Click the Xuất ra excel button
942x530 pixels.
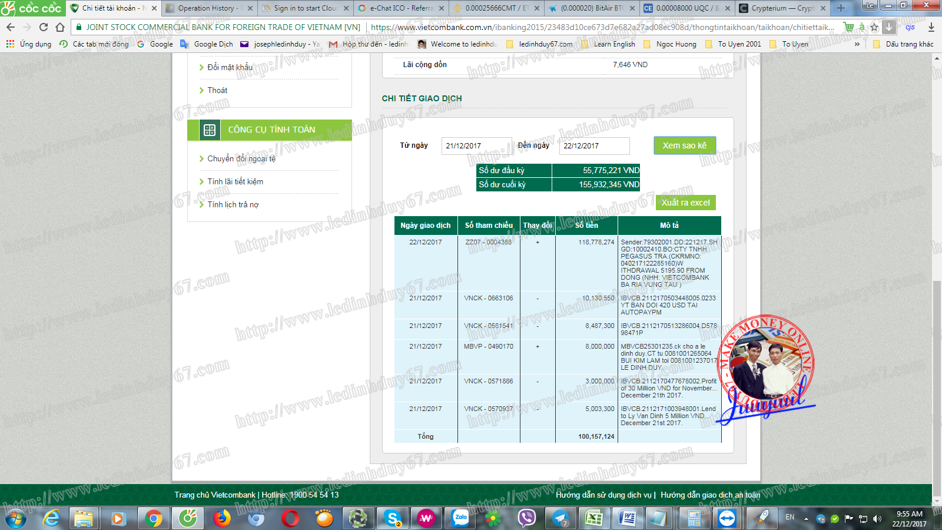[686, 203]
